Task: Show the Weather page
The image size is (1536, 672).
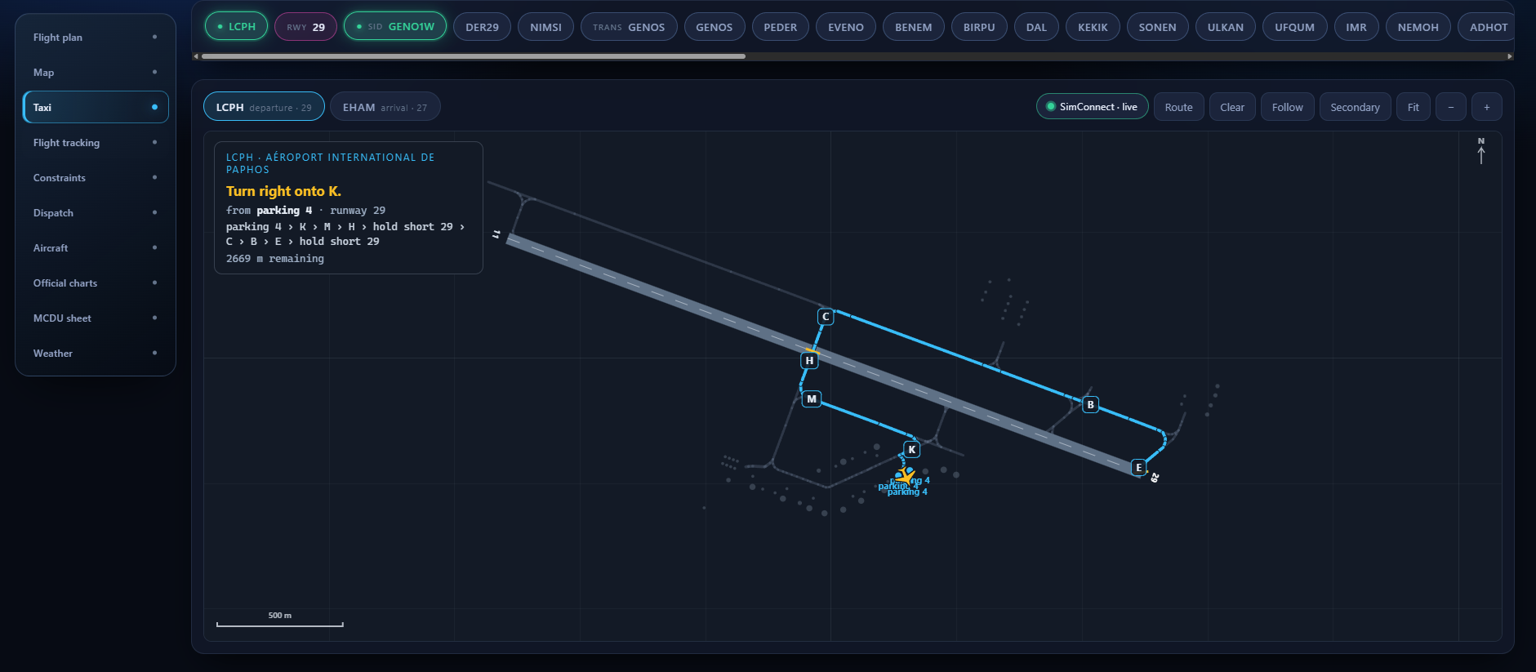Action: [x=96, y=354]
